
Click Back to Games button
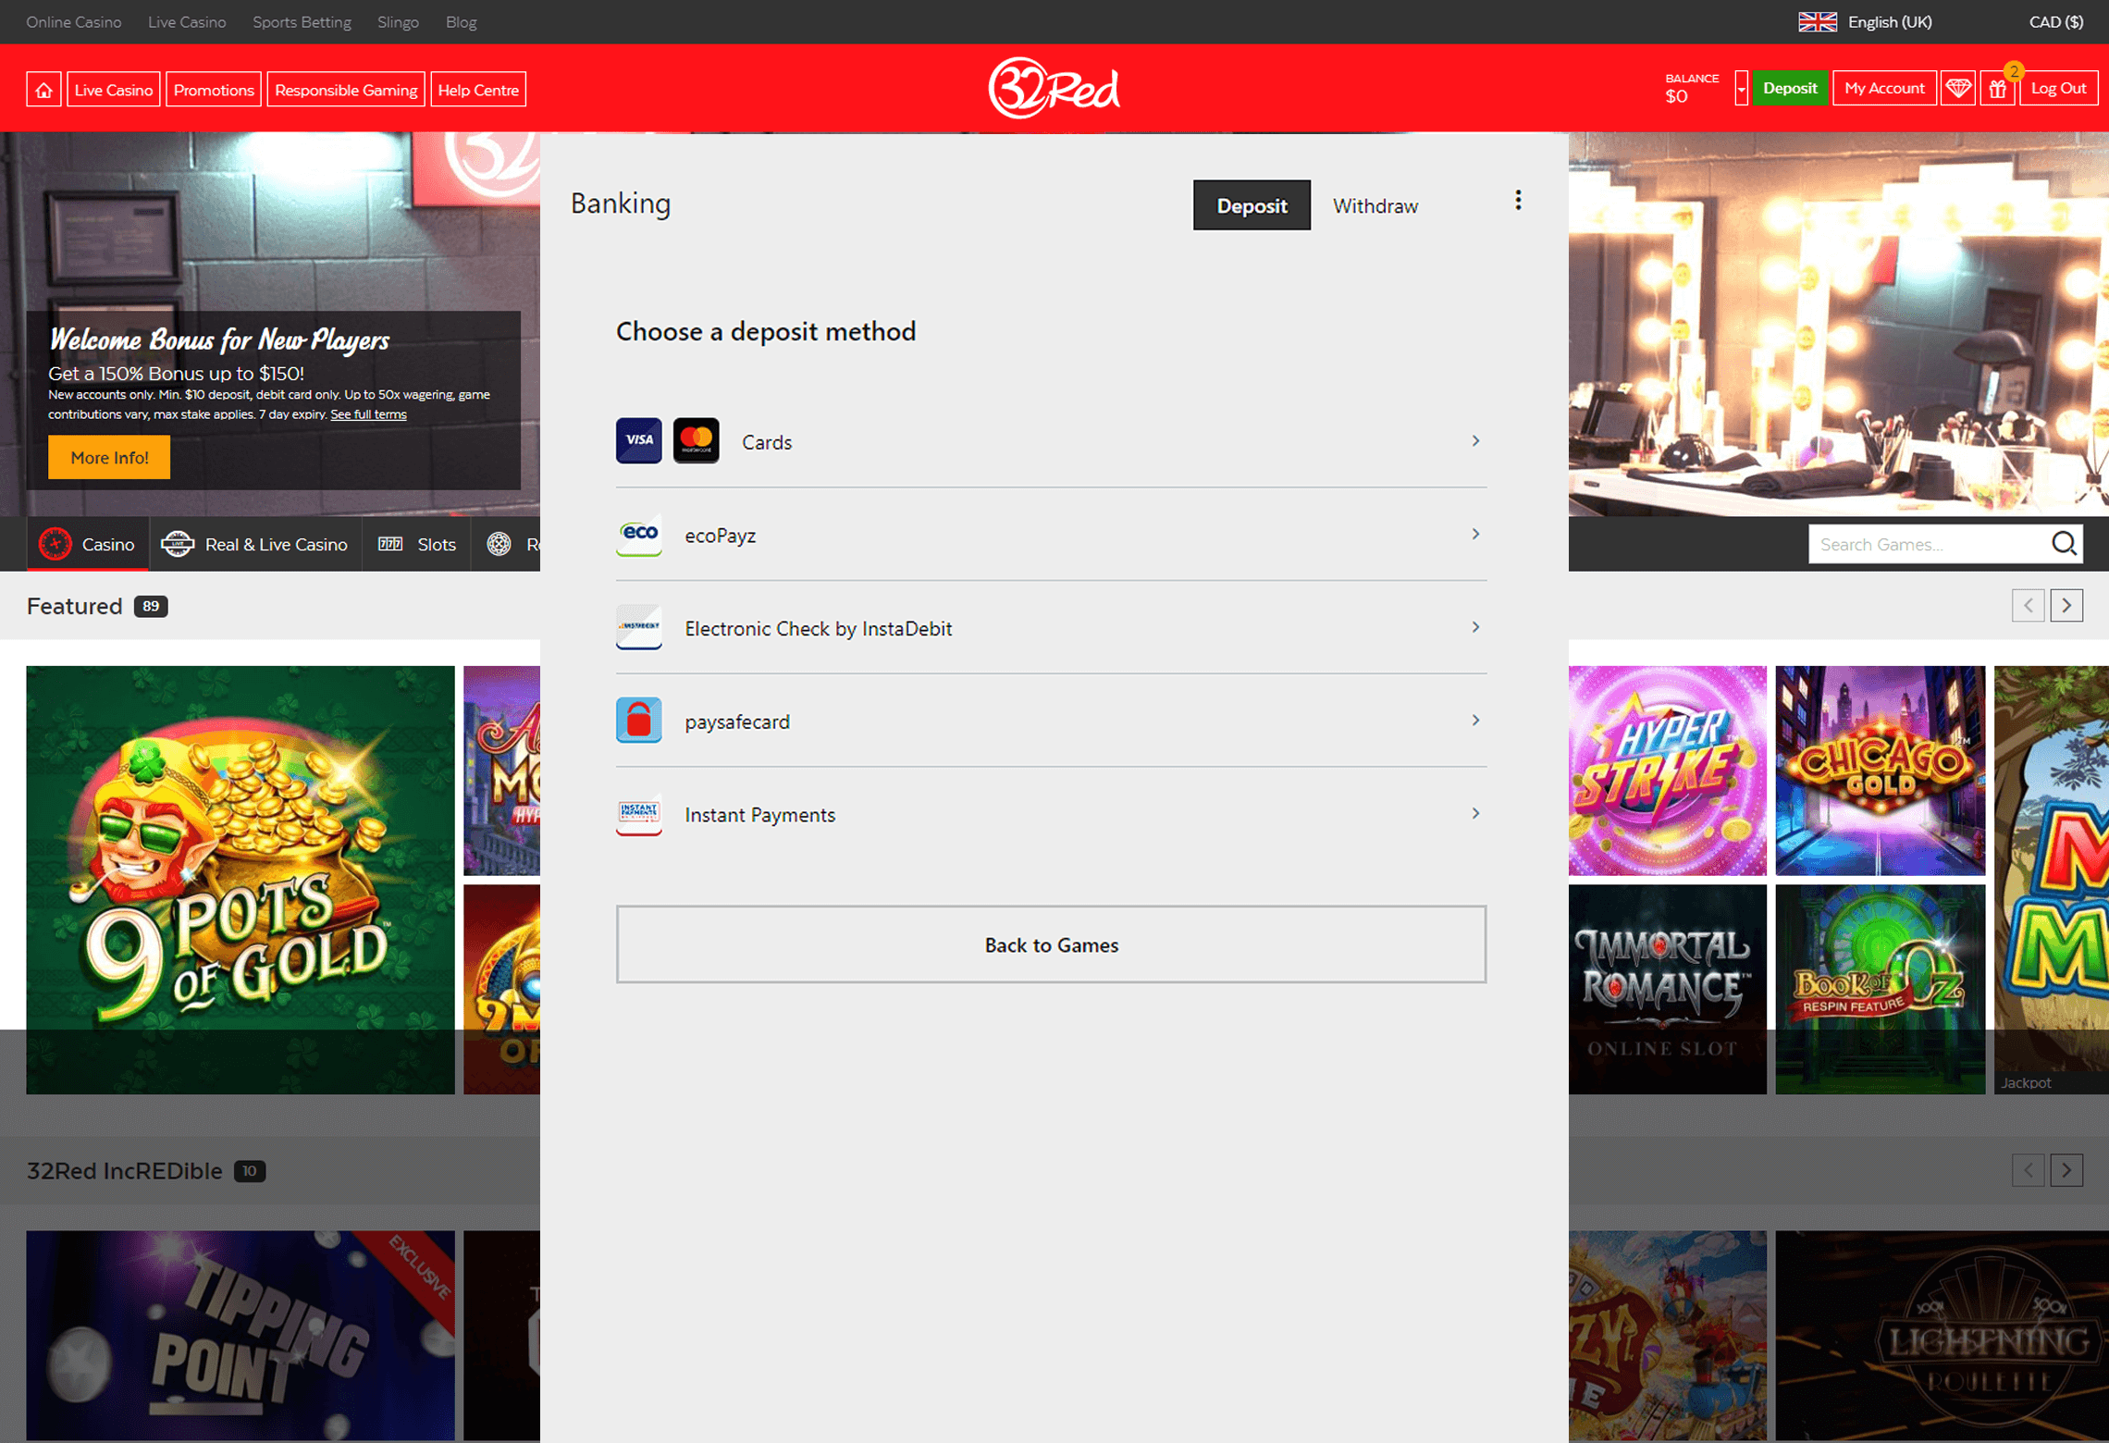(x=1051, y=944)
